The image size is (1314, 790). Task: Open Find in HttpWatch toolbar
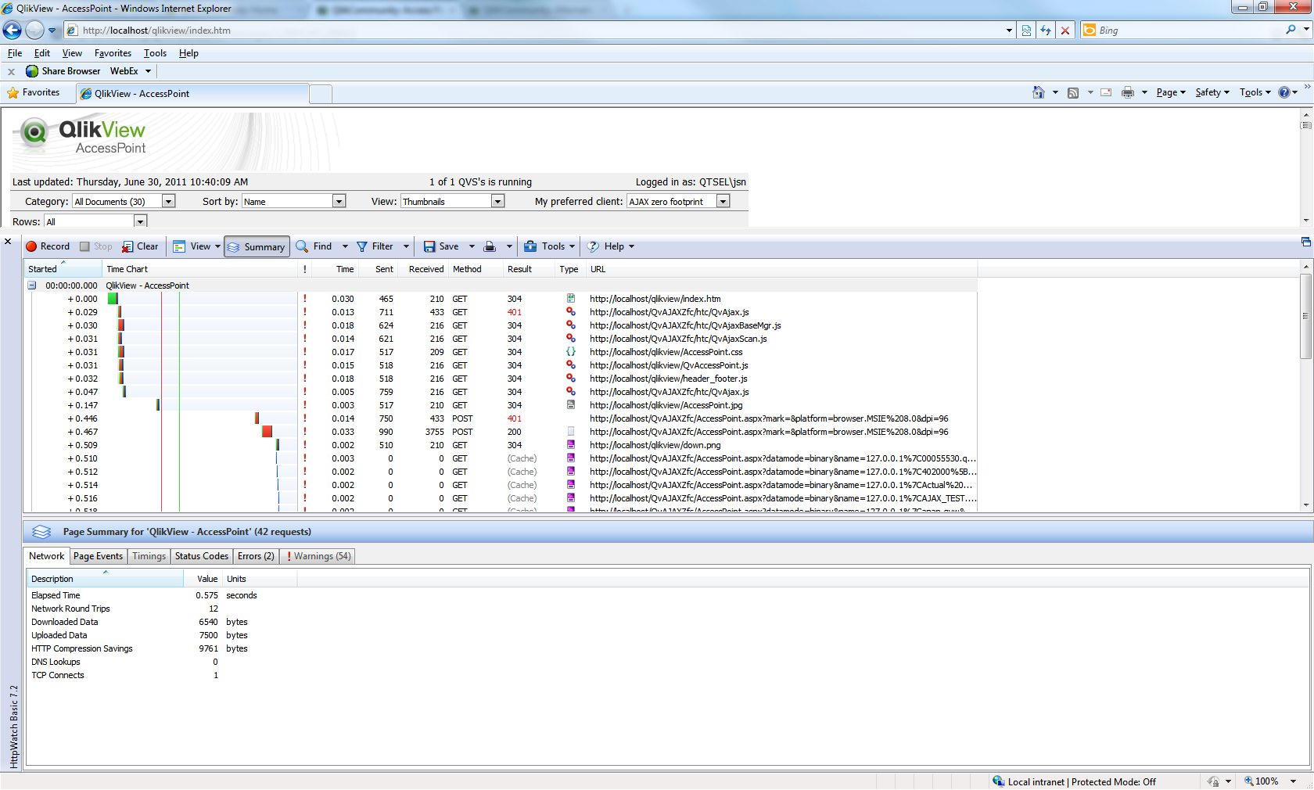point(314,246)
